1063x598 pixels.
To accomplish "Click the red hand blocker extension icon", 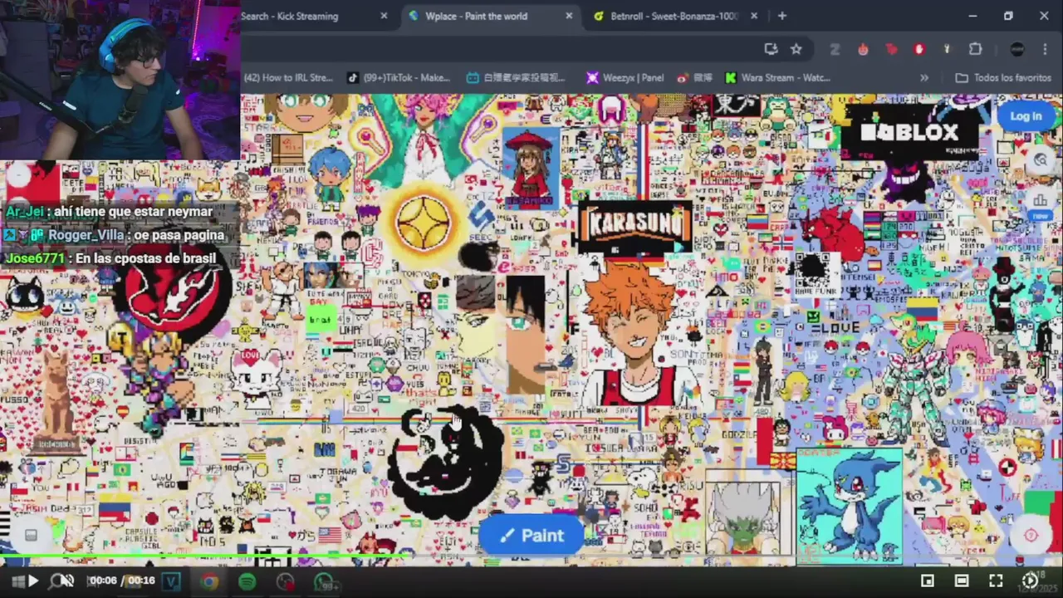I will [x=919, y=49].
